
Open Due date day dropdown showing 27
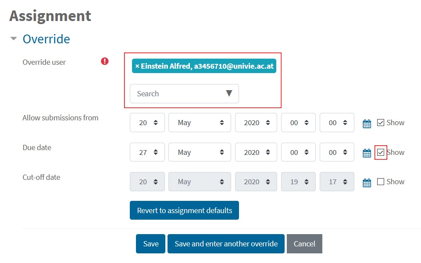147,152
